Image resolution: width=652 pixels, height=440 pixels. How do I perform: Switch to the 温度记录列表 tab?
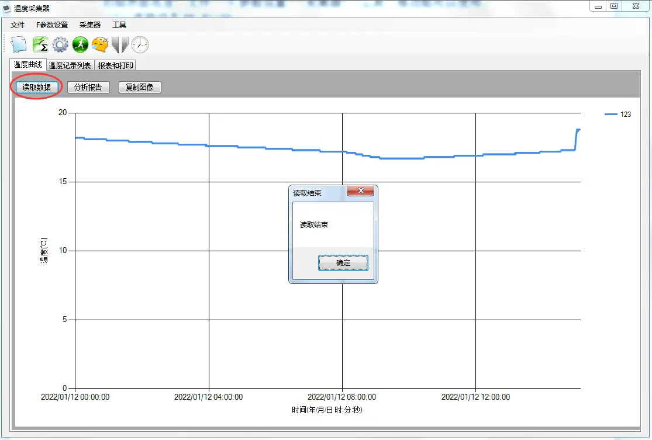70,65
